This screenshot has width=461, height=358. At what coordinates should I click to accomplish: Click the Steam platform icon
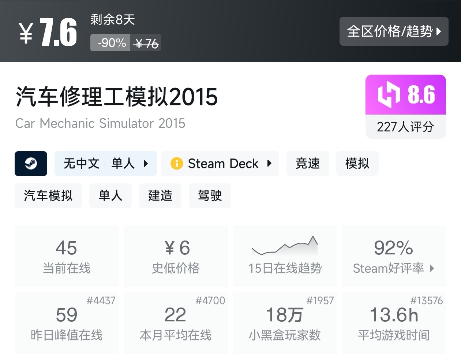pyautogui.click(x=31, y=164)
